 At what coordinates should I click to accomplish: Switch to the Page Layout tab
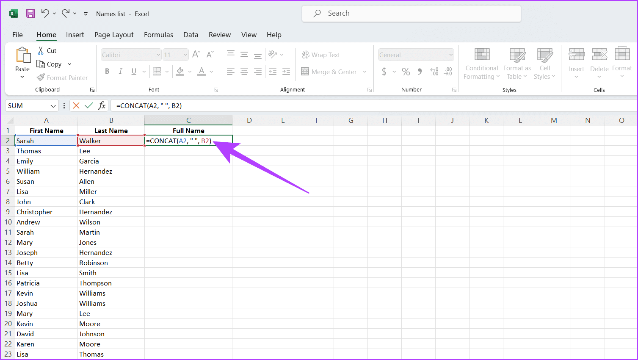(114, 35)
